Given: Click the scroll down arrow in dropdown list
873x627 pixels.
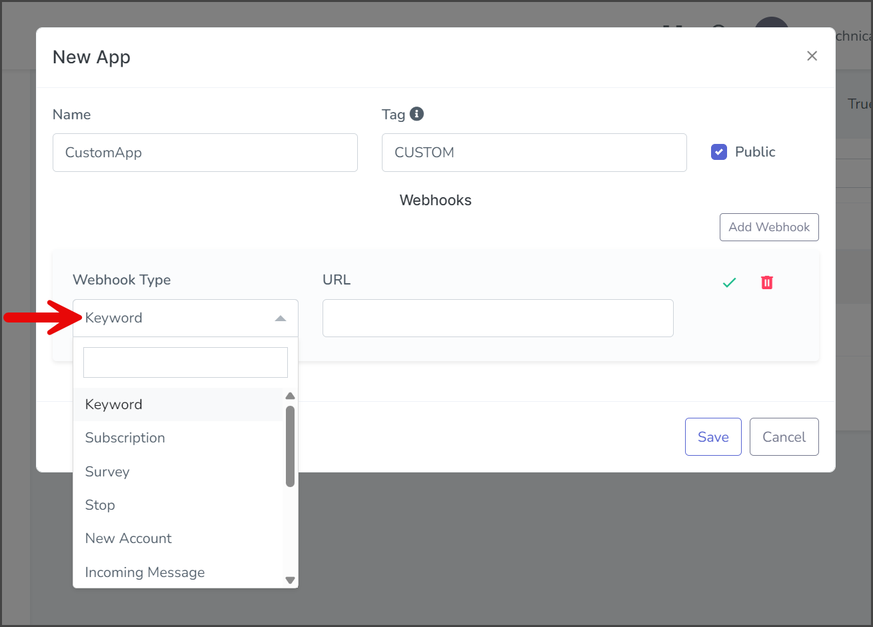Looking at the screenshot, I should pos(290,580).
